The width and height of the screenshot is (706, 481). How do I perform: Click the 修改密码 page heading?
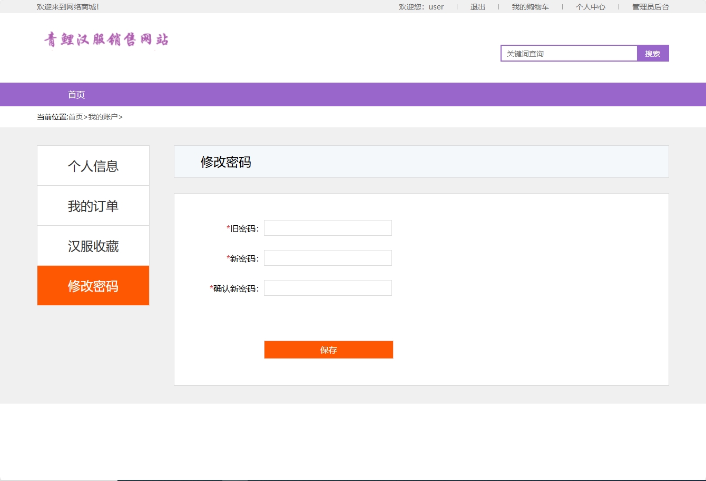pyautogui.click(x=226, y=162)
